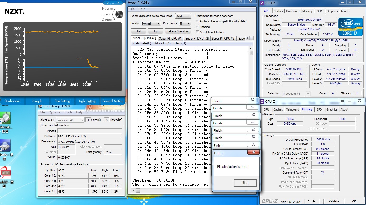The image size is (366, 205).
Task: Open About...(A) menu in Super PI
Action: point(163,43)
